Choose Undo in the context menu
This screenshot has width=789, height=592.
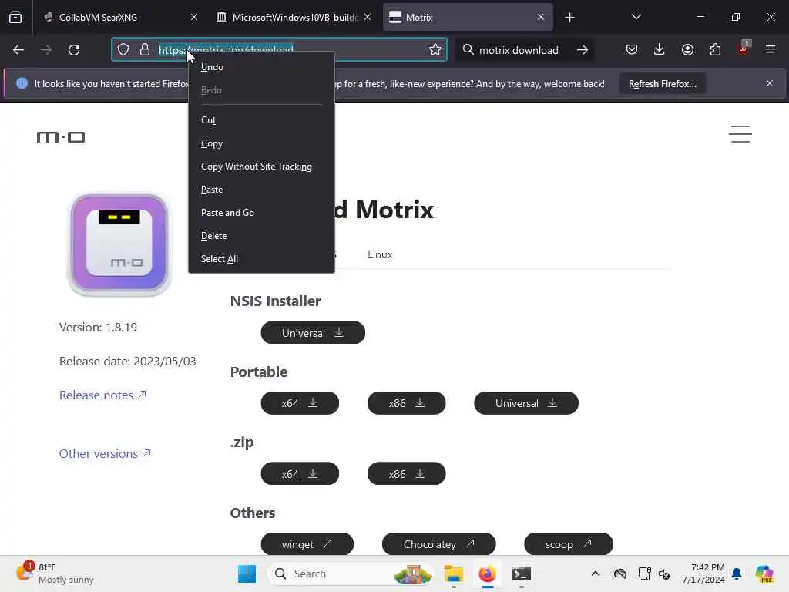click(x=261, y=67)
